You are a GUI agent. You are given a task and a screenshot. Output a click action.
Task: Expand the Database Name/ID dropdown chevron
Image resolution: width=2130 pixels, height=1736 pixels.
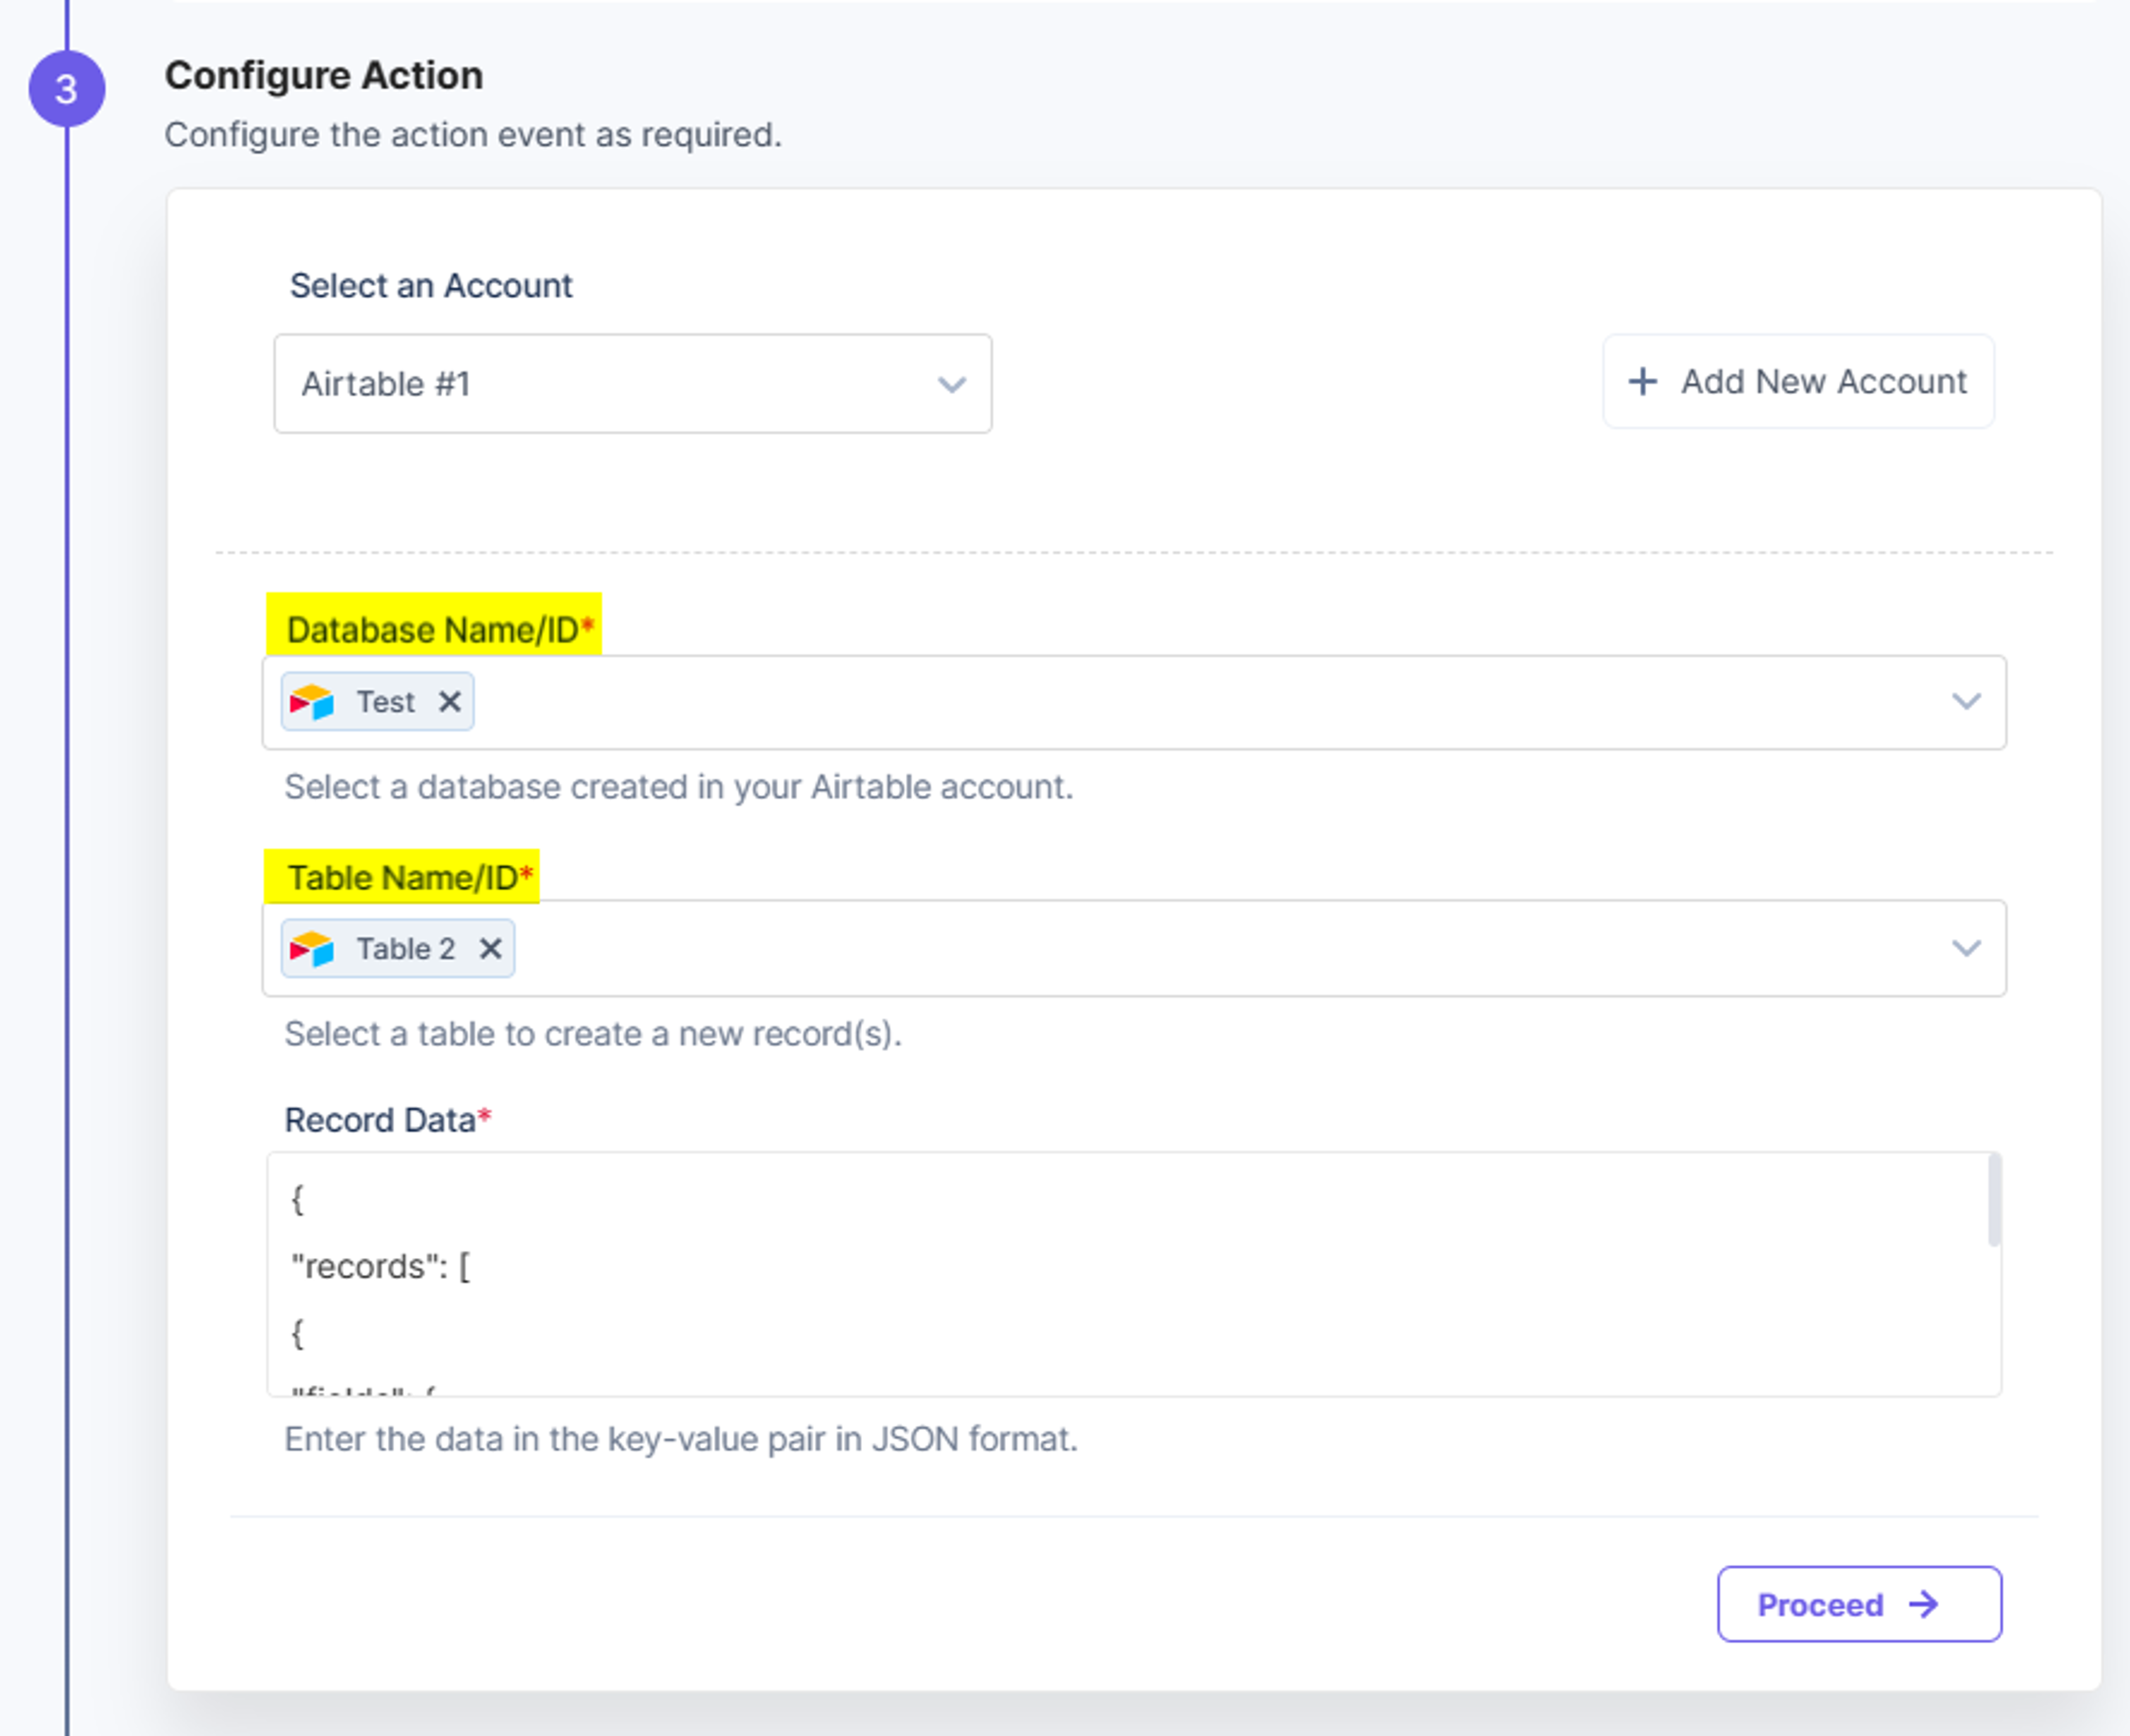(x=1966, y=702)
